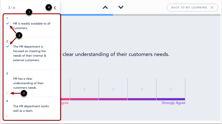Click the blue checkmark for question 1
This screenshot has width=222, height=124.
pos(8,24)
